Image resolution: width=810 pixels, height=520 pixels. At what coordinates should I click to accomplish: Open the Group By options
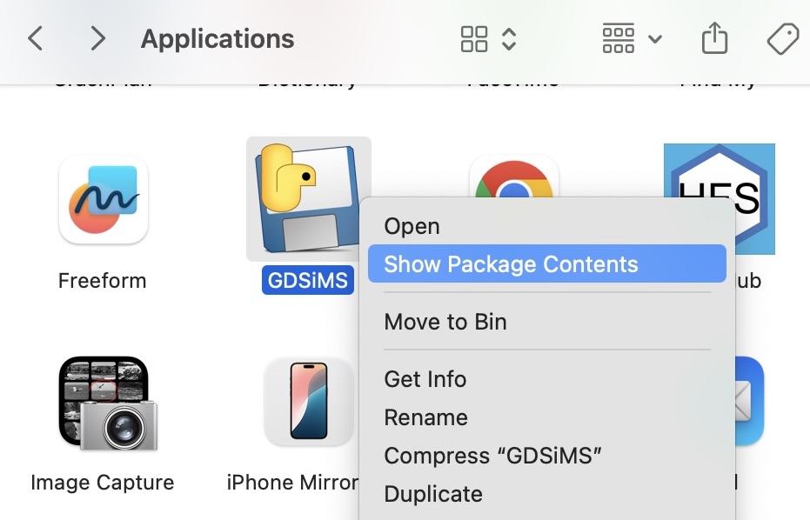pyautogui.click(x=632, y=39)
